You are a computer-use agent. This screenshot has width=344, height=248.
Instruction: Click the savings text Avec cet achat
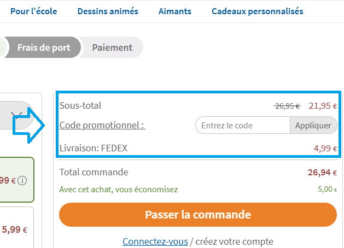point(119,190)
